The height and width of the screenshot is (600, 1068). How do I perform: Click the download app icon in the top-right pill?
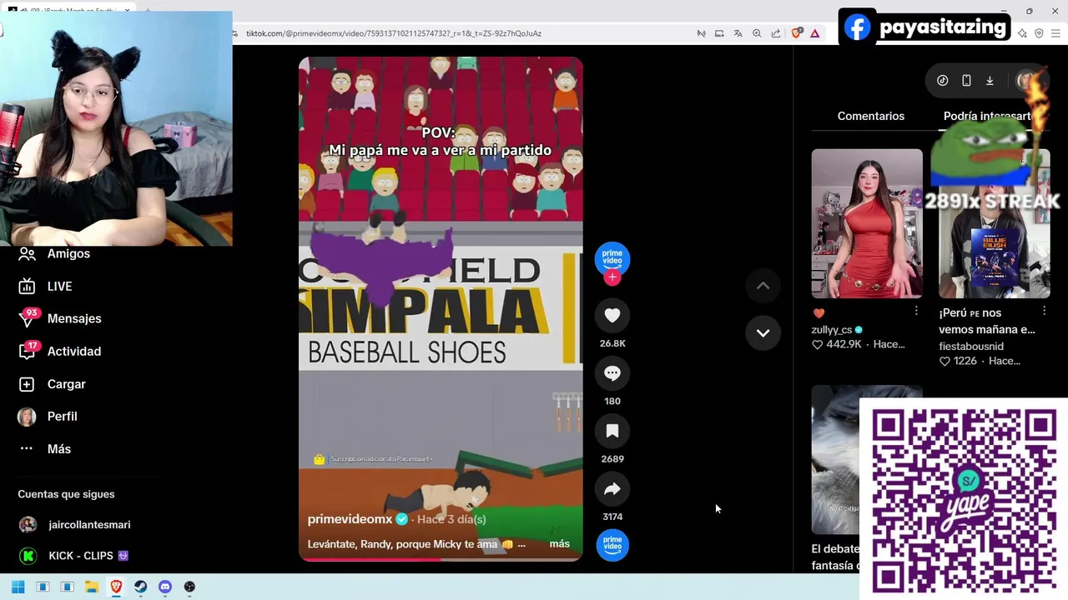coord(990,81)
